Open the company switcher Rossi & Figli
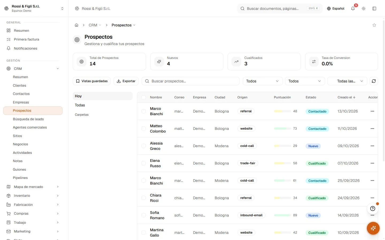The image size is (385, 240). 34,9
